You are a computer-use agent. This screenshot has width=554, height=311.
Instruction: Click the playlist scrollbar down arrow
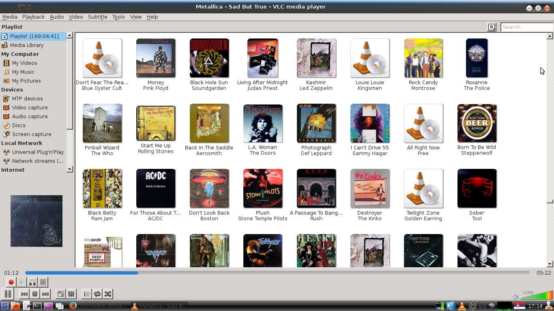550,264
